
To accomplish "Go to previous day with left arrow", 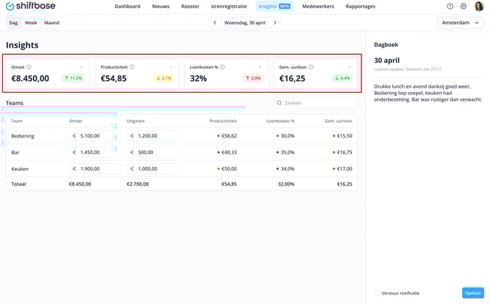I will tap(215, 23).
